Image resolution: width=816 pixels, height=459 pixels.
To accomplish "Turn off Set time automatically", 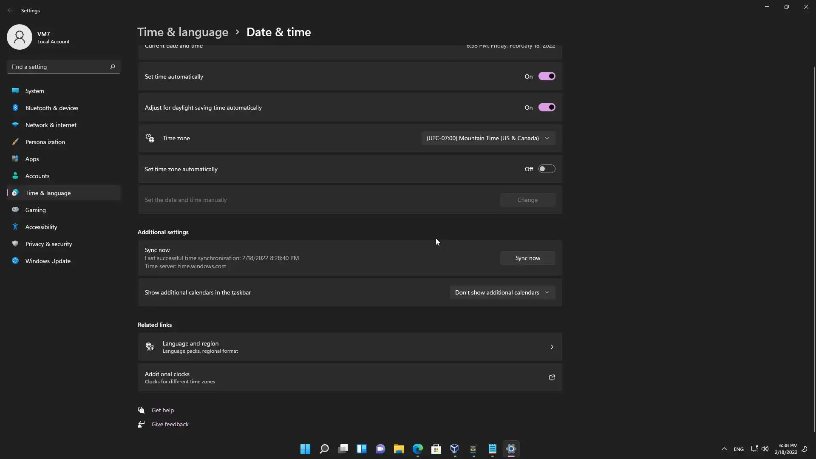I will click(x=547, y=76).
